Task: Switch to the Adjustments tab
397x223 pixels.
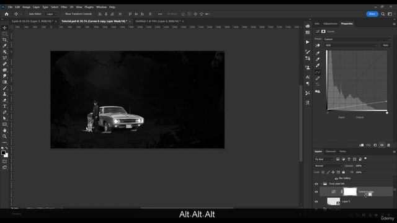Action: pos(330,24)
